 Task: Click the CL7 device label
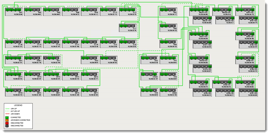pyautogui.click(x=134, y=28)
